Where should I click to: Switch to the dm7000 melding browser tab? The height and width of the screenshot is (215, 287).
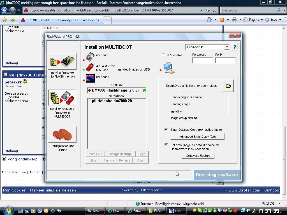[x=62, y=20]
